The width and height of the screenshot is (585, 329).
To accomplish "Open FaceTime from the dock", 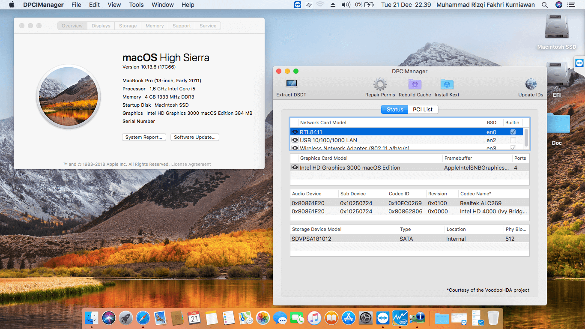I will click(x=297, y=318).
